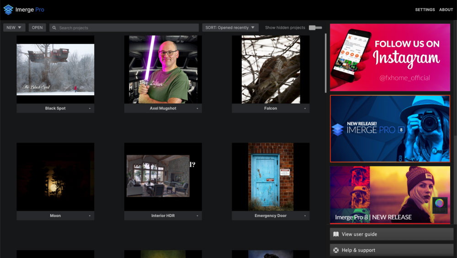Screen dimensions: 457x258
Task: Click the projects list vertical scrollbar
Action: [325, 63]
